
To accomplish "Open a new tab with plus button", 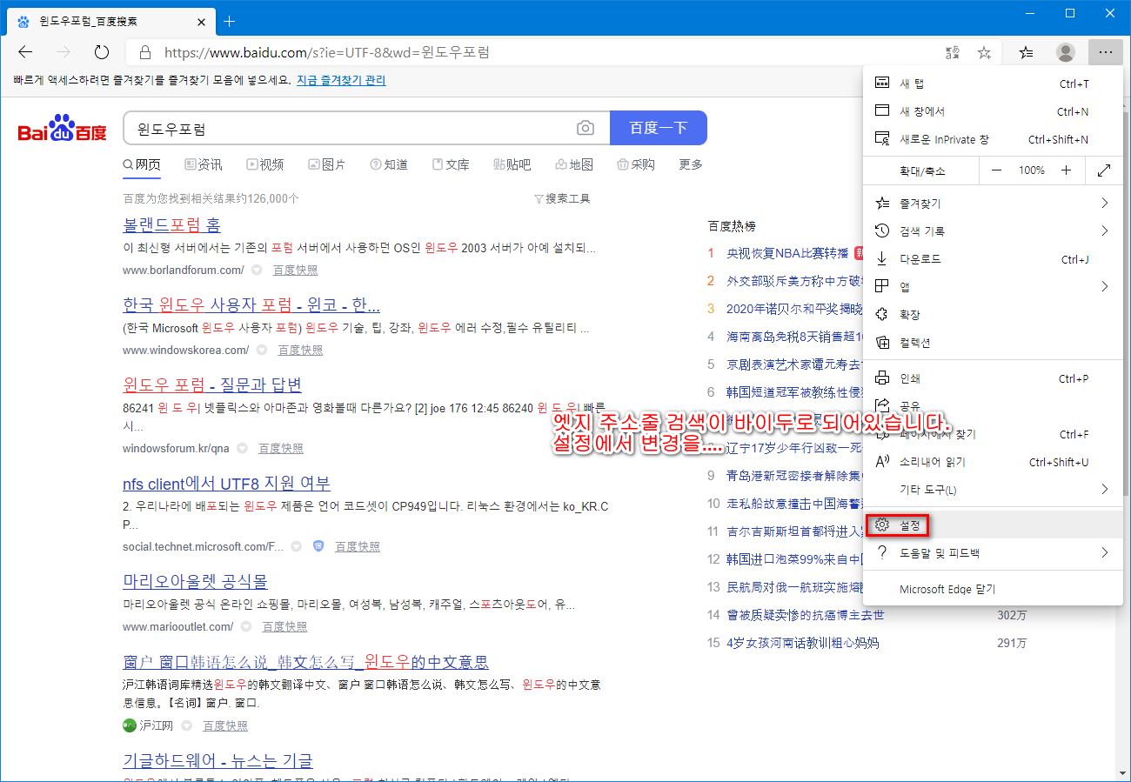I will 230,21.
